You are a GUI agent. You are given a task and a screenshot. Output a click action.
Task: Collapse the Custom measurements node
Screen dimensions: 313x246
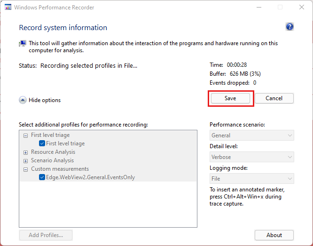coord(25,169)
